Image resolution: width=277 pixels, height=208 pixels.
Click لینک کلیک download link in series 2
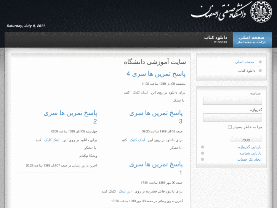pos(52,140)
